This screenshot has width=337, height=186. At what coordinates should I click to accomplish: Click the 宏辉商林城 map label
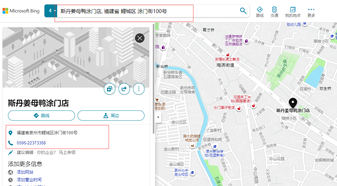click(324, 160)
